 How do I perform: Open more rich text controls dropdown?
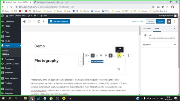[123, 56]
